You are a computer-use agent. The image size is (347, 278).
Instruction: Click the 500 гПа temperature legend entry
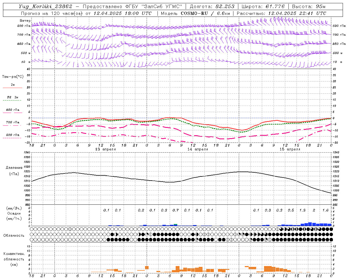13,135
